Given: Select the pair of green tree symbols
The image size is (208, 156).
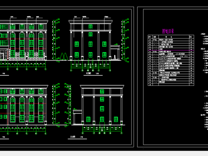Looking at the screenshot, I should 64,56.
